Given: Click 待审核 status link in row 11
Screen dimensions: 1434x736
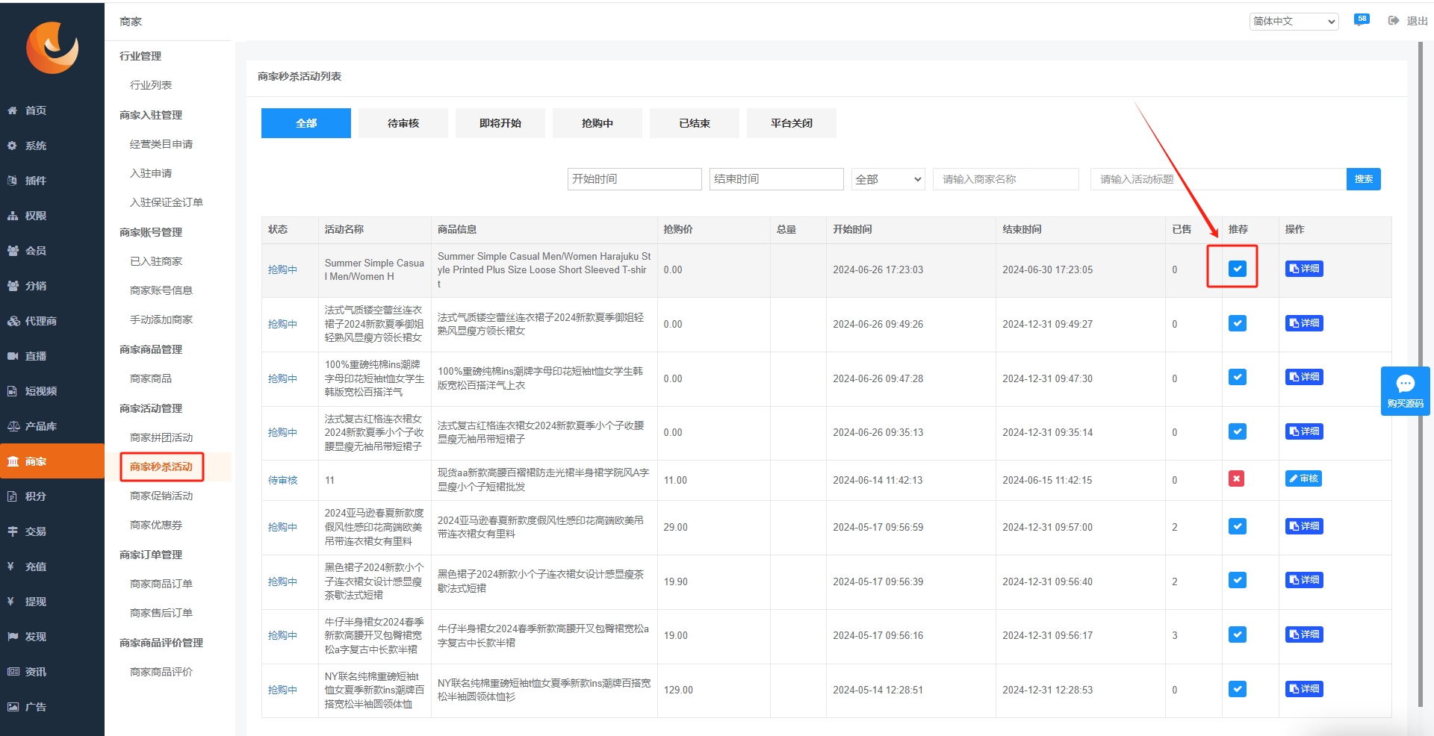Looking at the screenshot, I should coord(283,480).
